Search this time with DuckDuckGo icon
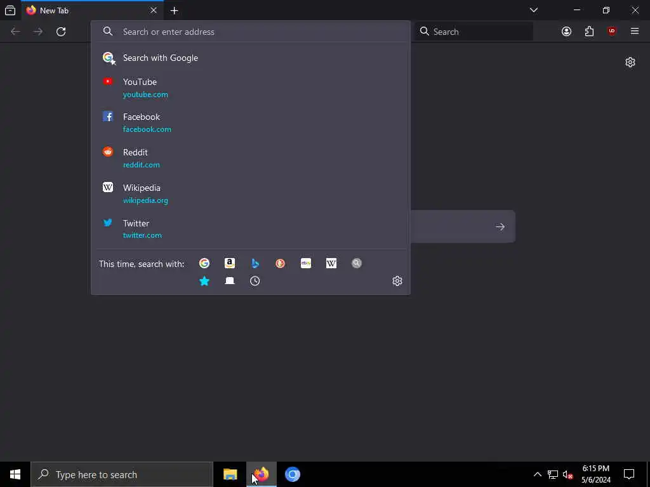Viewport: 650px width, 487px height. 280,263
